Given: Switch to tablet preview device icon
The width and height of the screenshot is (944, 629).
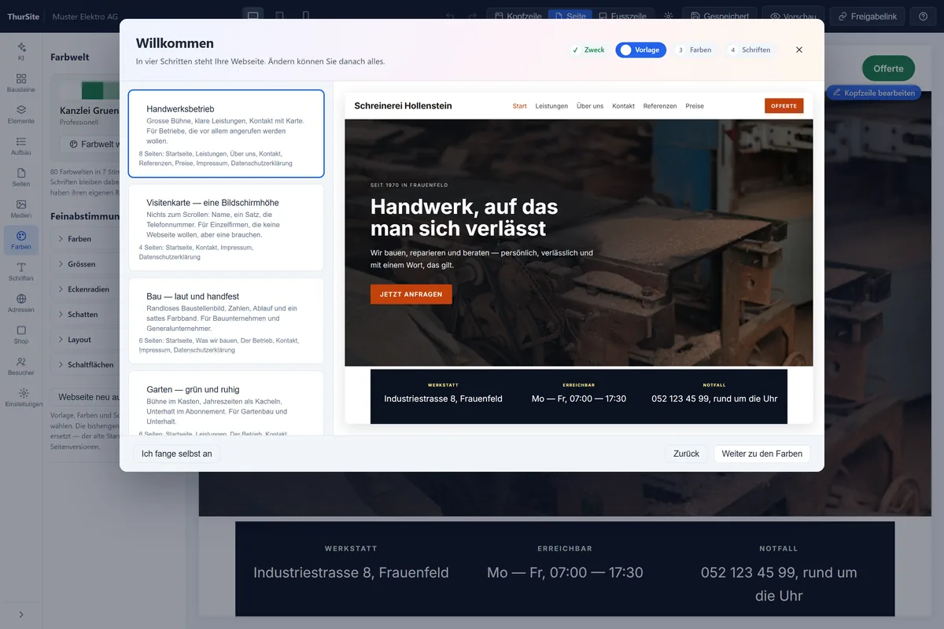Looking at the screenshot, I should 279,17.
